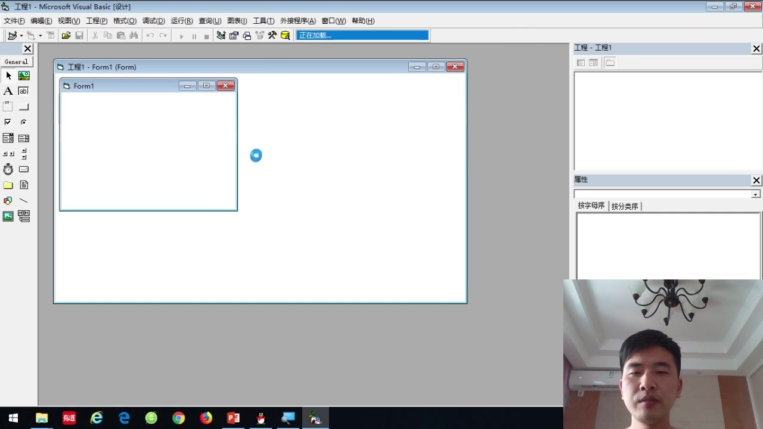Click View Code in project explorer
The height and width of the screenshot is (429, 763).
pyautogui.click(x=581, y=63)
